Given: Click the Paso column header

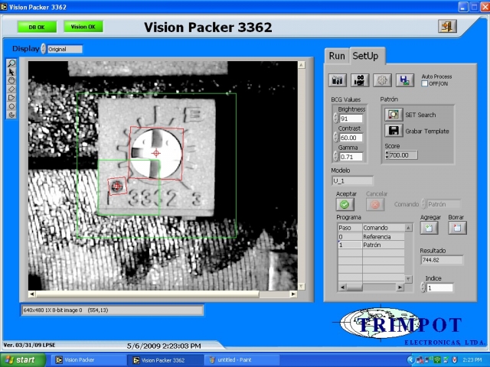Looking at the screenshot, I should 350,228.
